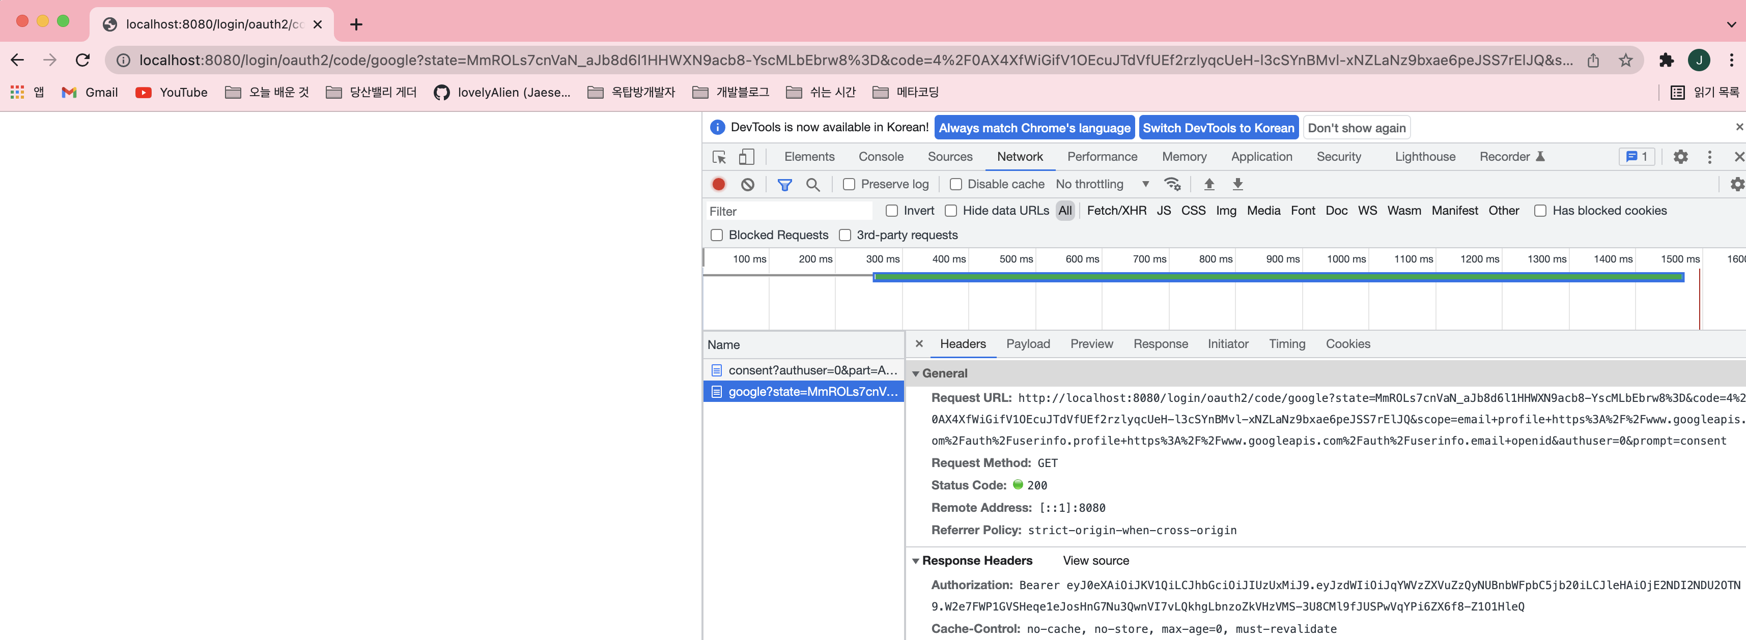Open the Payload tab
Screen dimensions: 1746x640
click(x=1028, y=344)
